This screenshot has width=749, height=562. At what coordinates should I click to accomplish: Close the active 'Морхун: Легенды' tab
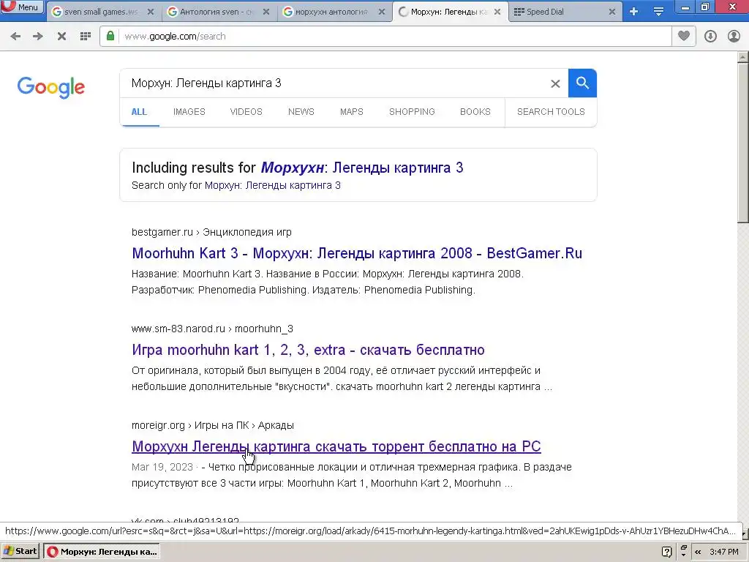pyautogui.click(x=497, y=12)
